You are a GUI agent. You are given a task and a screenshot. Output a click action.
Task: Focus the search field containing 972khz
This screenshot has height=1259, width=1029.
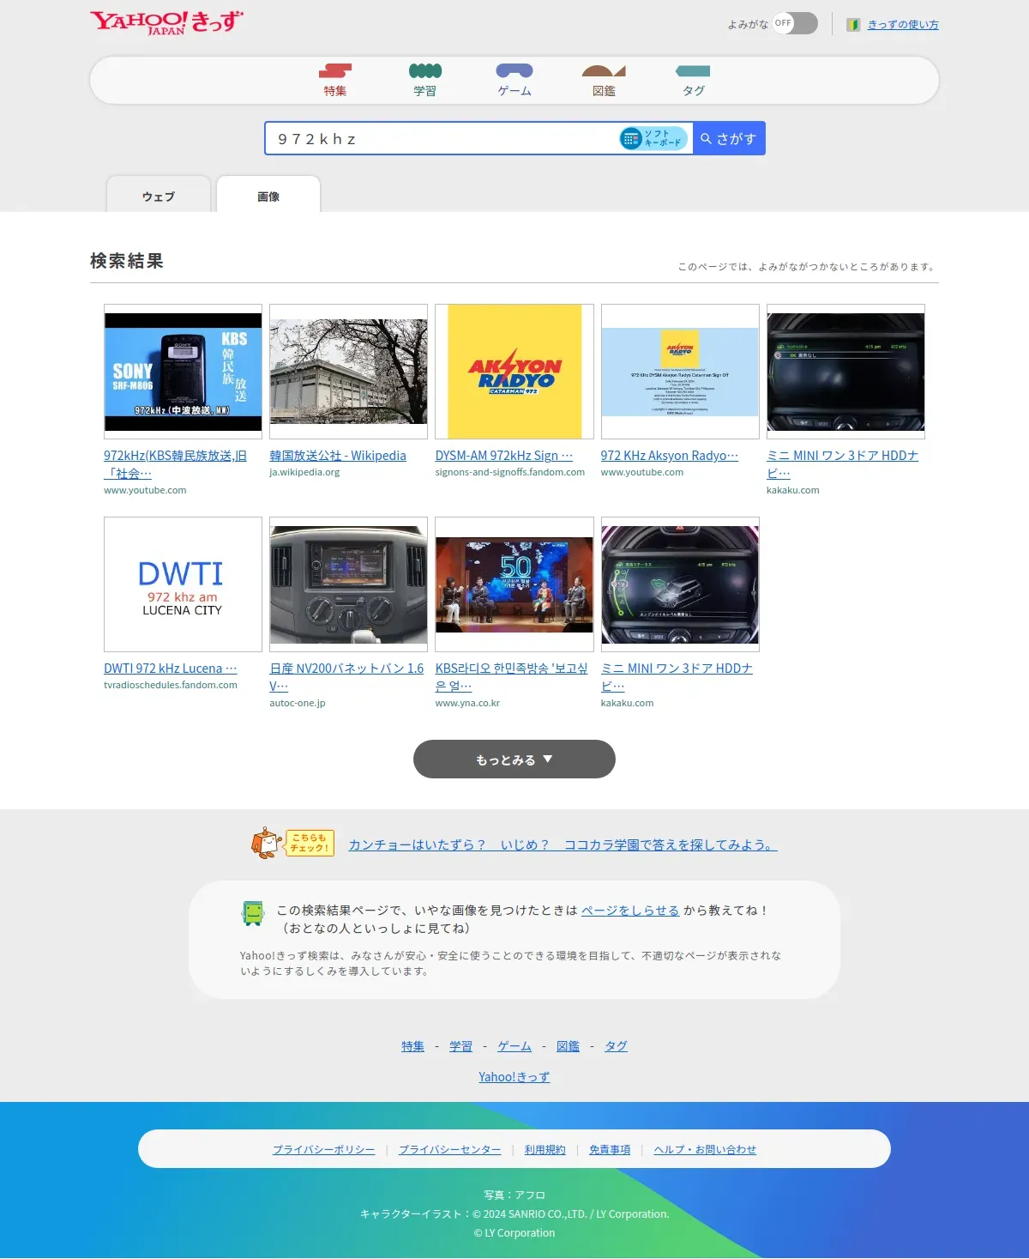(442, 138)
